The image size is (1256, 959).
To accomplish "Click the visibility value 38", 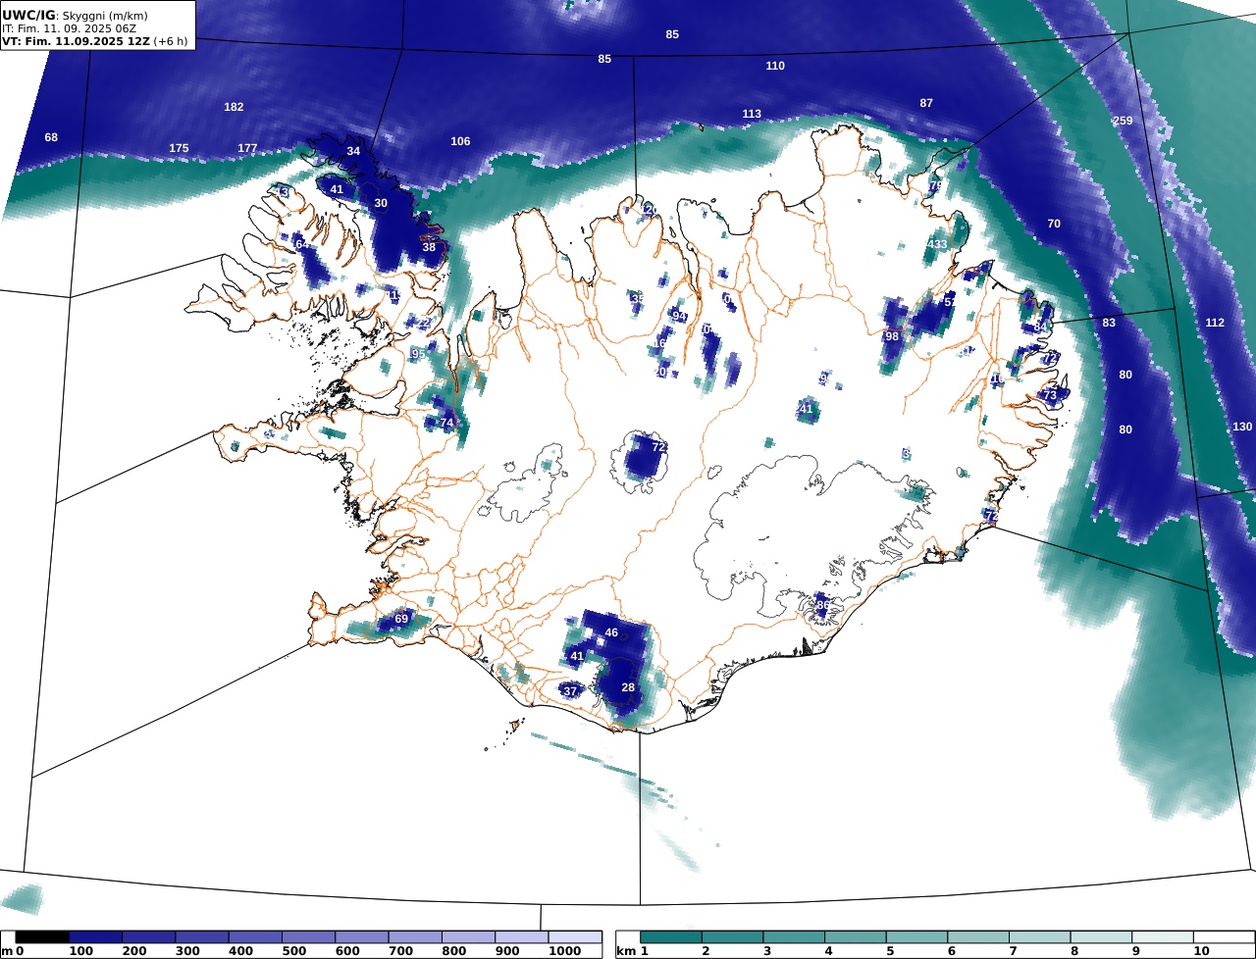I will [429, 247].
